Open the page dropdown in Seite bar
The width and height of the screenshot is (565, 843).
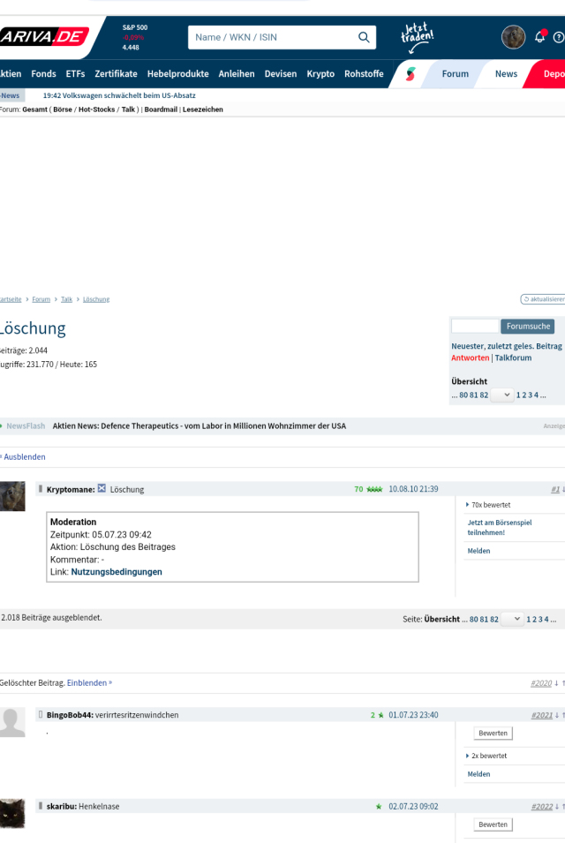point(512,620)
